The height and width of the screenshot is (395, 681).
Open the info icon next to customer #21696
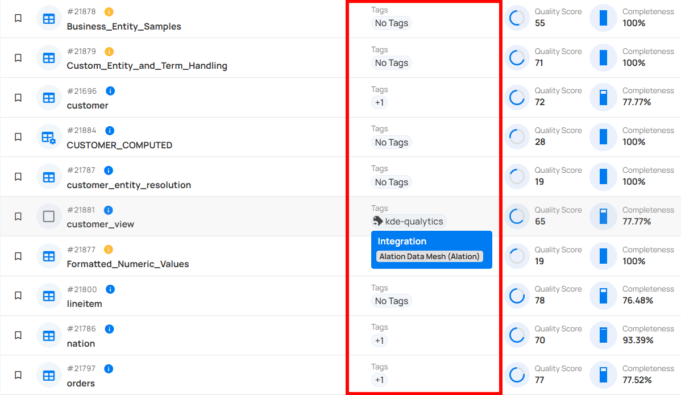tap(110, 90)
